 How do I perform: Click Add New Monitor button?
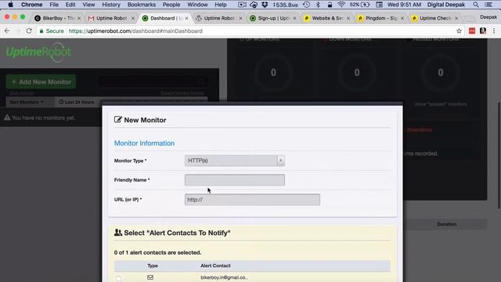41,81
